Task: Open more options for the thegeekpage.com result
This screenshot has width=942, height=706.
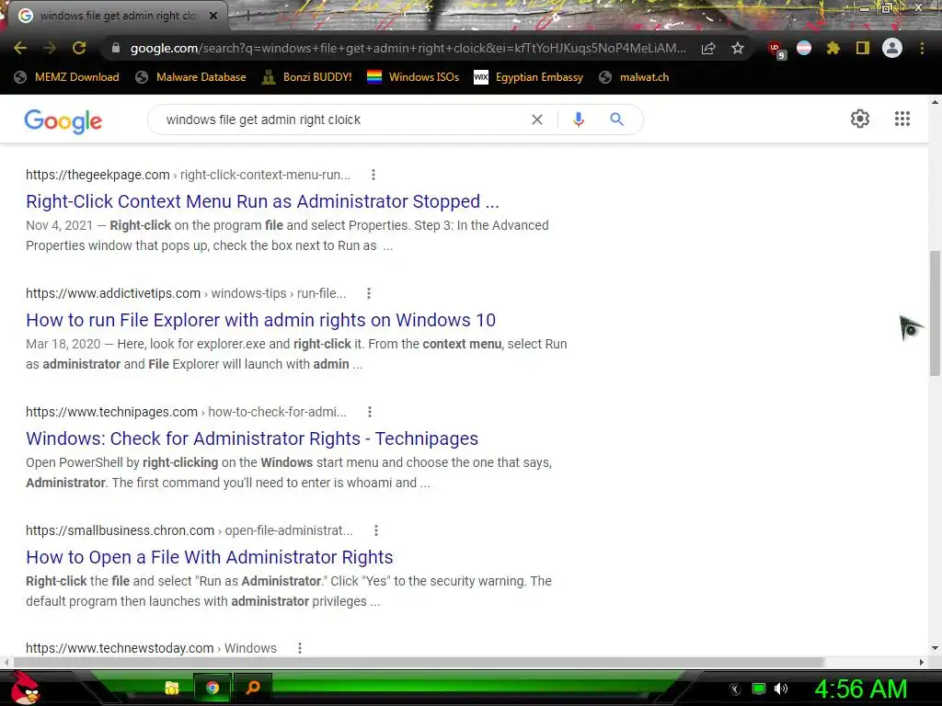Action: pyautogui.click(x=373, y=175)
